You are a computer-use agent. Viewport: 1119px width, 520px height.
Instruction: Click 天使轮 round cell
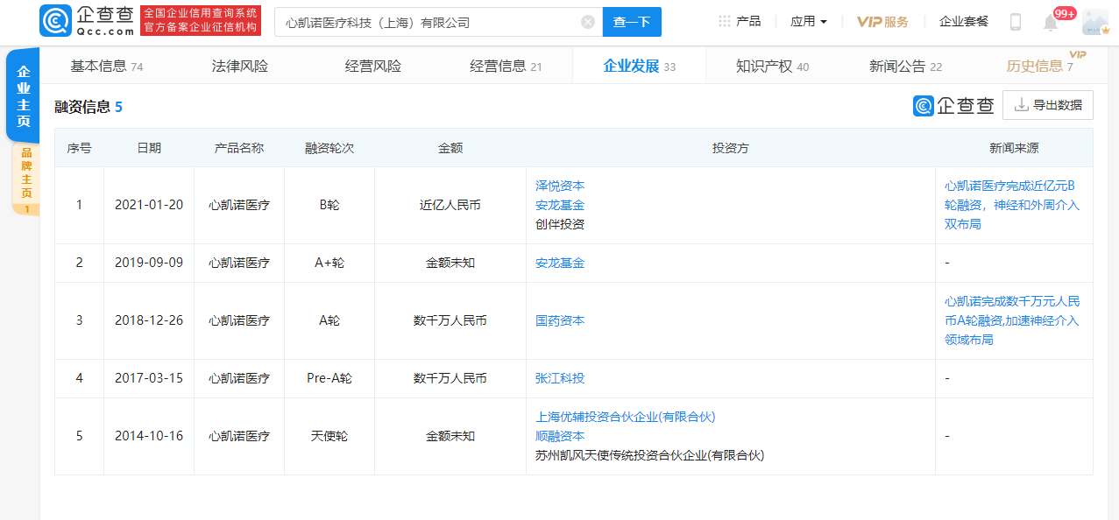[329, 436]
